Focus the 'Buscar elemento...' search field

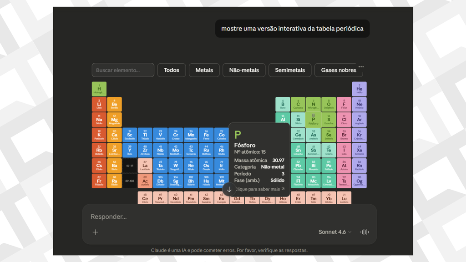pos(123,70)
